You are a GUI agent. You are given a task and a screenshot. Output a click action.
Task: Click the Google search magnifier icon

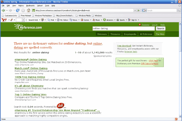click(179, 11)
